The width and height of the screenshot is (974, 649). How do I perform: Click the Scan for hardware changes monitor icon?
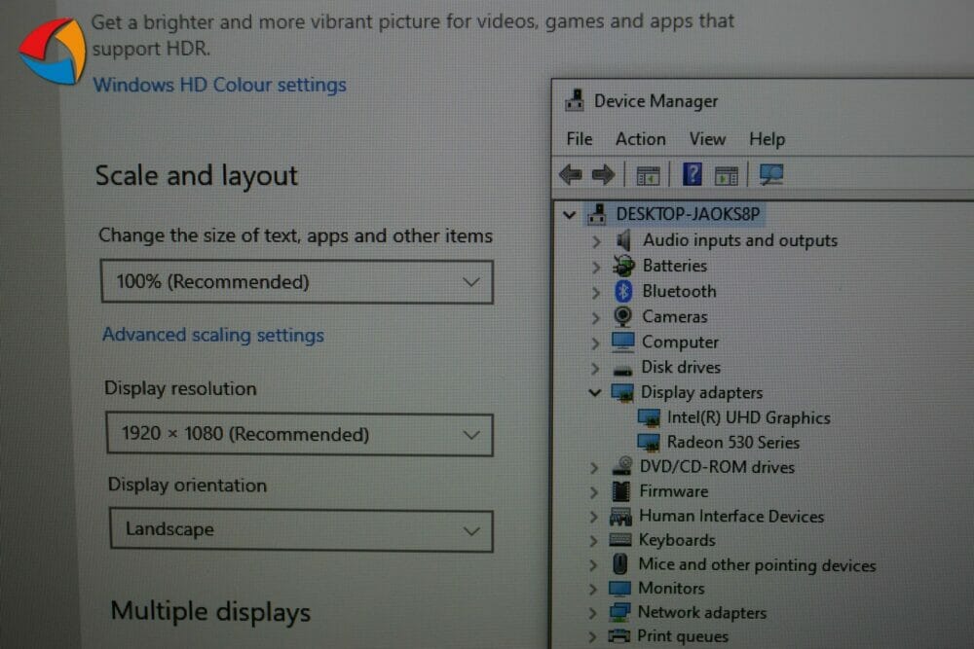click(771, 174)
